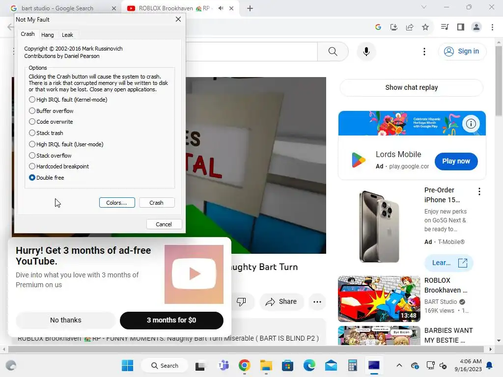Launch Microsoft Teams chat from taskbar

tap(224, 365)
